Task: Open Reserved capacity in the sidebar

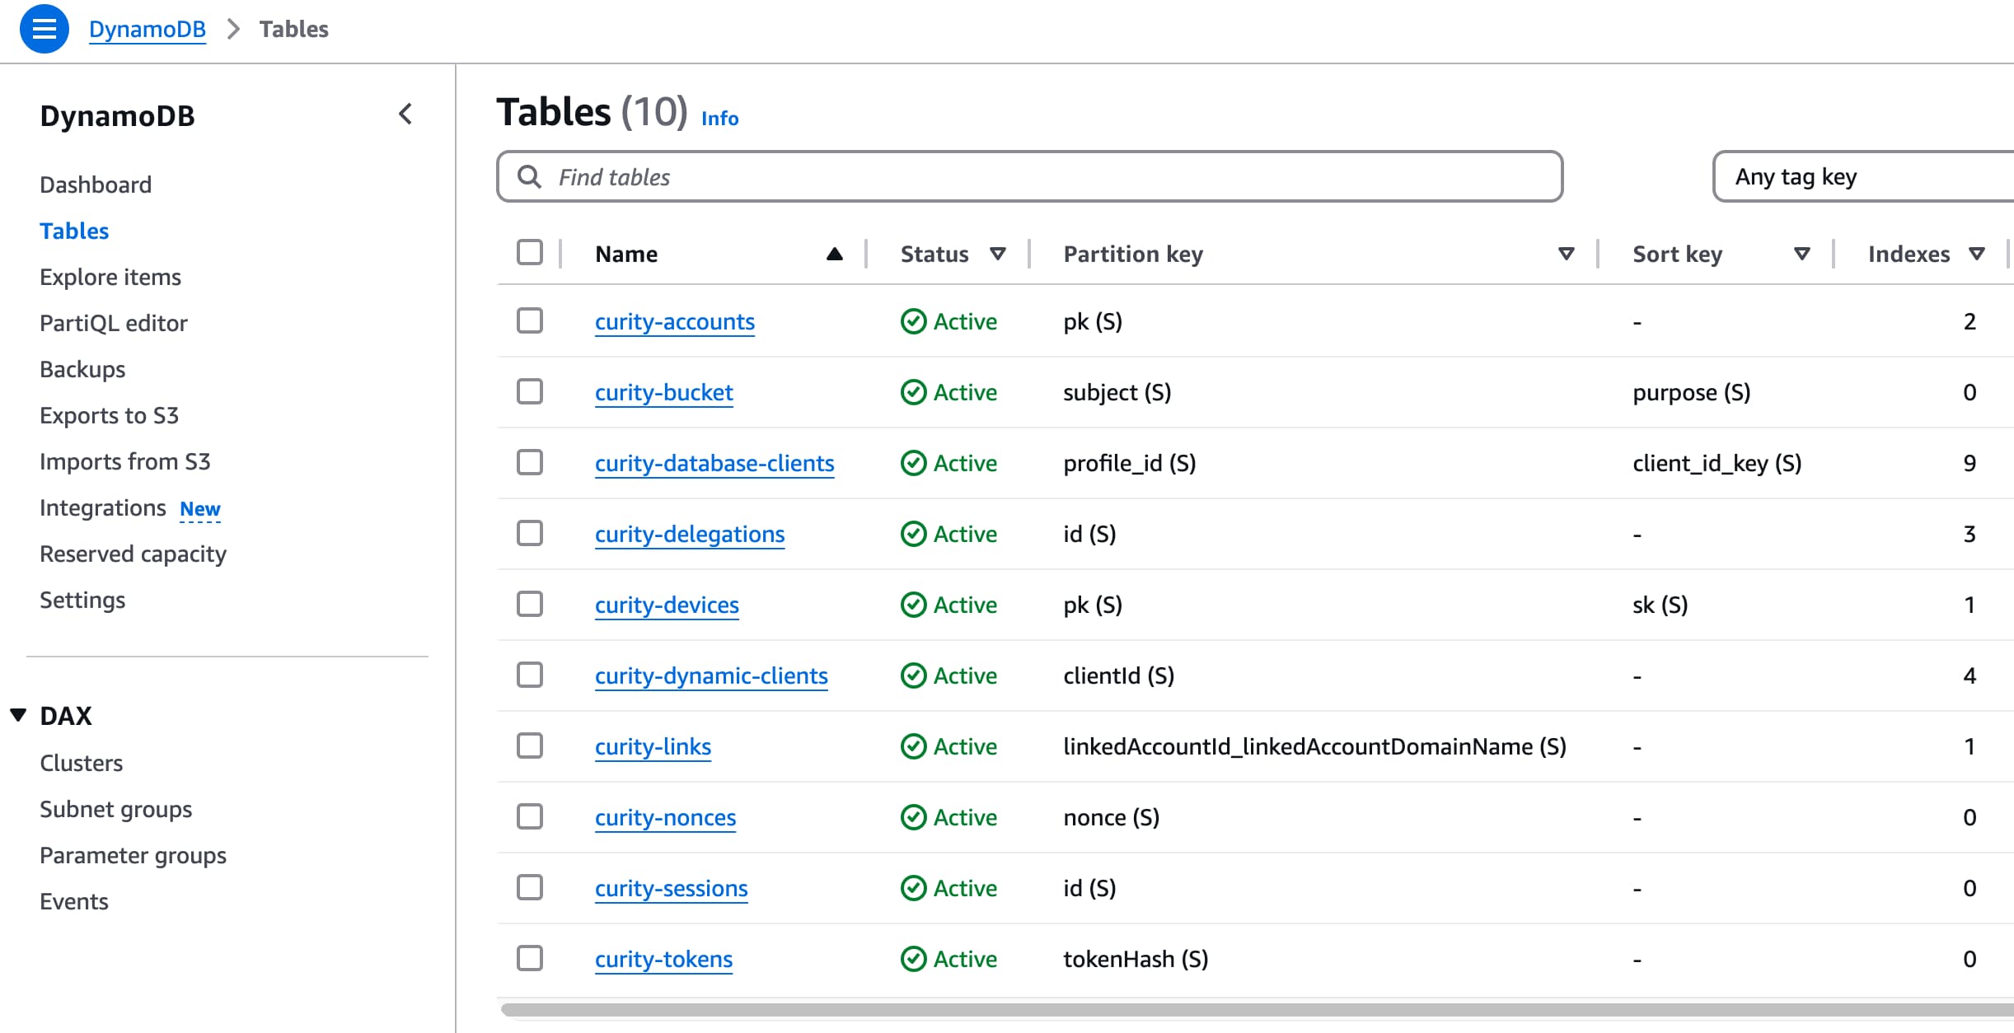Action: (133, 554)
